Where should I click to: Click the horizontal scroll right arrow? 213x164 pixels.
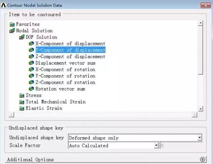[195, 115]
